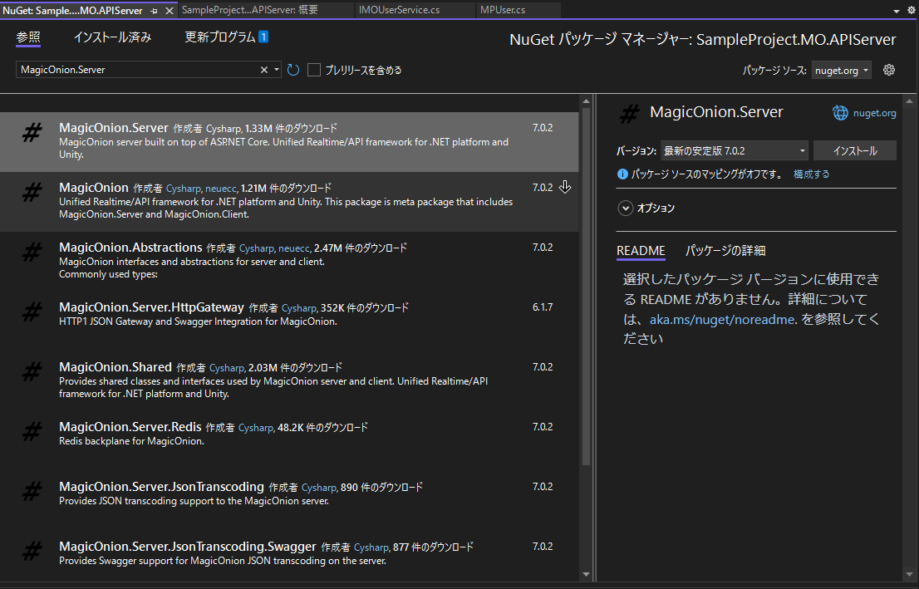The height and width of the screenshot is (589, 919).
Task: Select the MagicOnion.Server package title
Action: click(x=114, y=128)
